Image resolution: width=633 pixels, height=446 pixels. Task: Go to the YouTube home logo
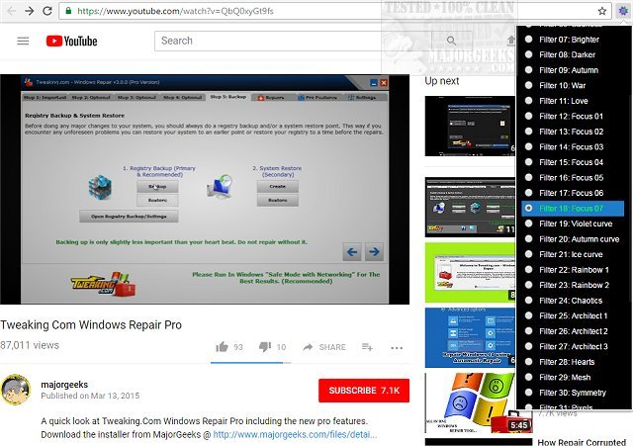click(x=71, y=41)
